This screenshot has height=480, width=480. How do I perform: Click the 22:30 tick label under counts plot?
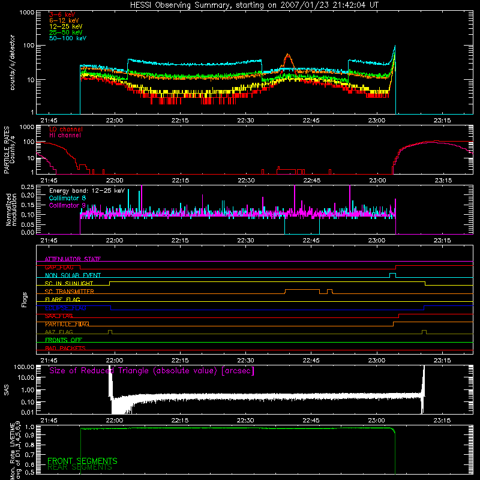tap(245, 121)
